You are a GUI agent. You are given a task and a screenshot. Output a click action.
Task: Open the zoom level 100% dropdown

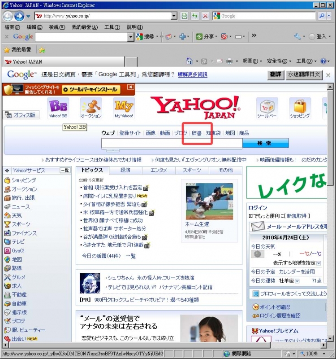[x=324, y=354]
